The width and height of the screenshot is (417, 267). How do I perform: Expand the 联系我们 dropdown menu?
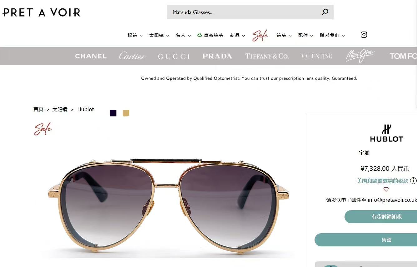tap(332, 36)
